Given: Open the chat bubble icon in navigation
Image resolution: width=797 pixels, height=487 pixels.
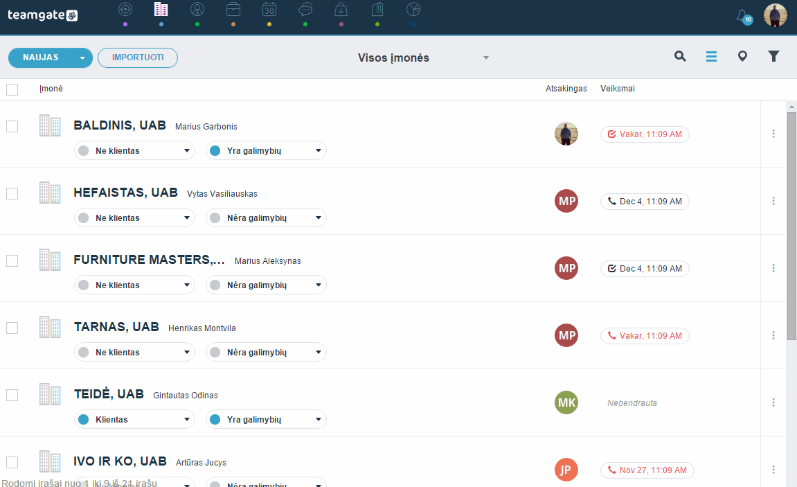Looking at the screenshot, I should click(x=305, y=10).
